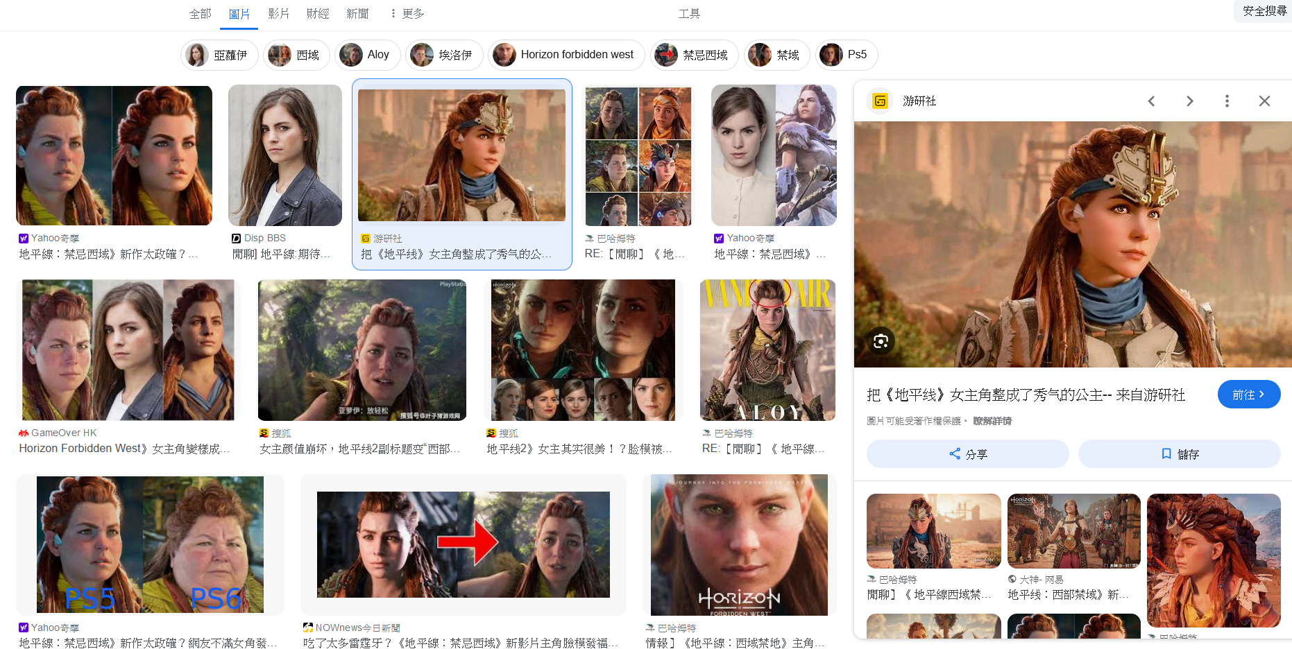The image size is (1292, 649).
Task: Open 瞭解詳情 copyright link
Action: tap(992, 421)
